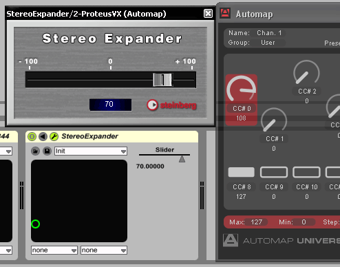Click the 127 value under CC# 8
Screen dimensions: 340x267
pos(241,197)
